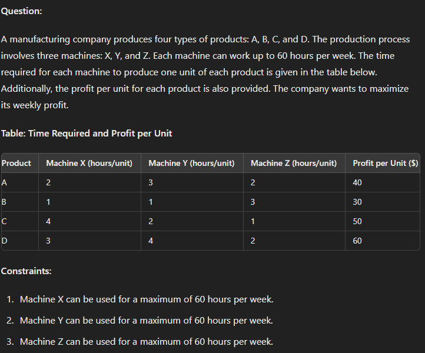
Task: Click the "Machine Z (hours/unit)" column header
Action: (x=294, y=163)
